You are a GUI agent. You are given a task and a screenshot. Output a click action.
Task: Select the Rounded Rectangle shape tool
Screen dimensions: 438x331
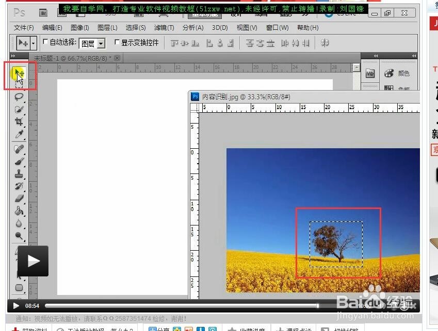[x=19, y=288]
